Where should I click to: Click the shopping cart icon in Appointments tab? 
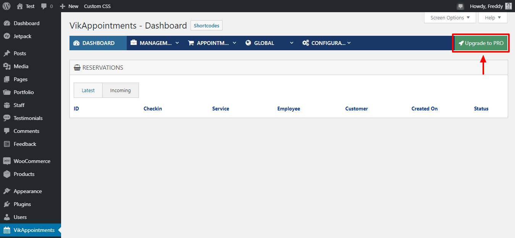click(x=191, y=43)
